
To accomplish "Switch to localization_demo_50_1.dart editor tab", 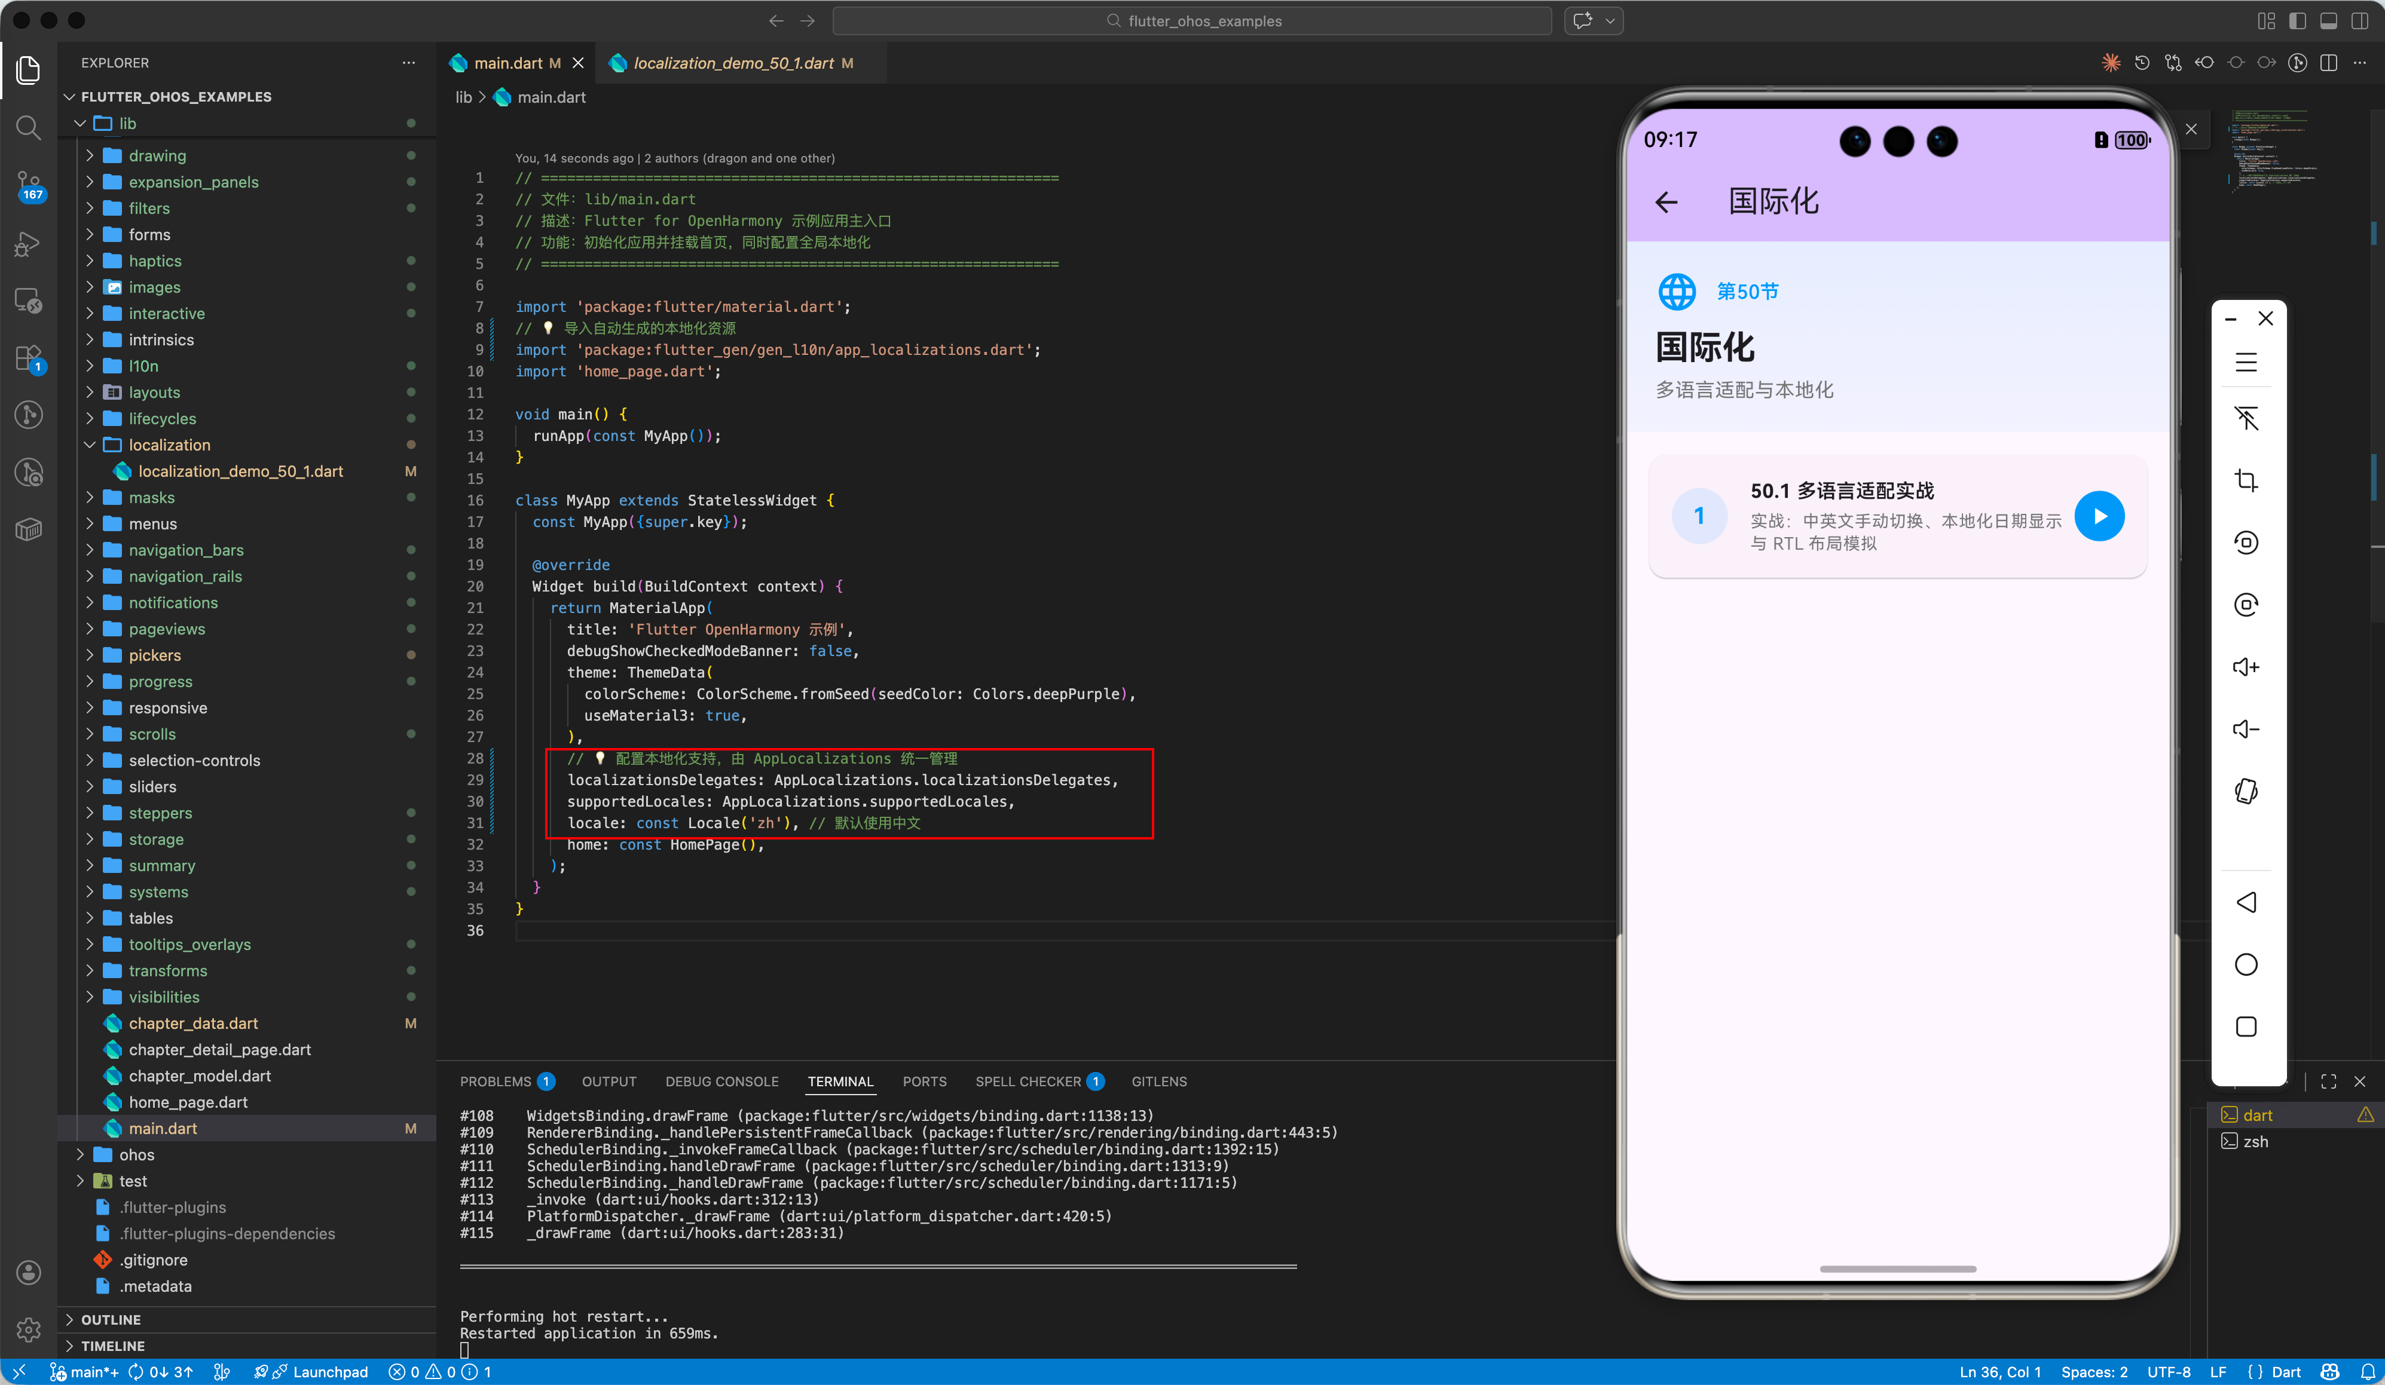I will click(733, 63).
